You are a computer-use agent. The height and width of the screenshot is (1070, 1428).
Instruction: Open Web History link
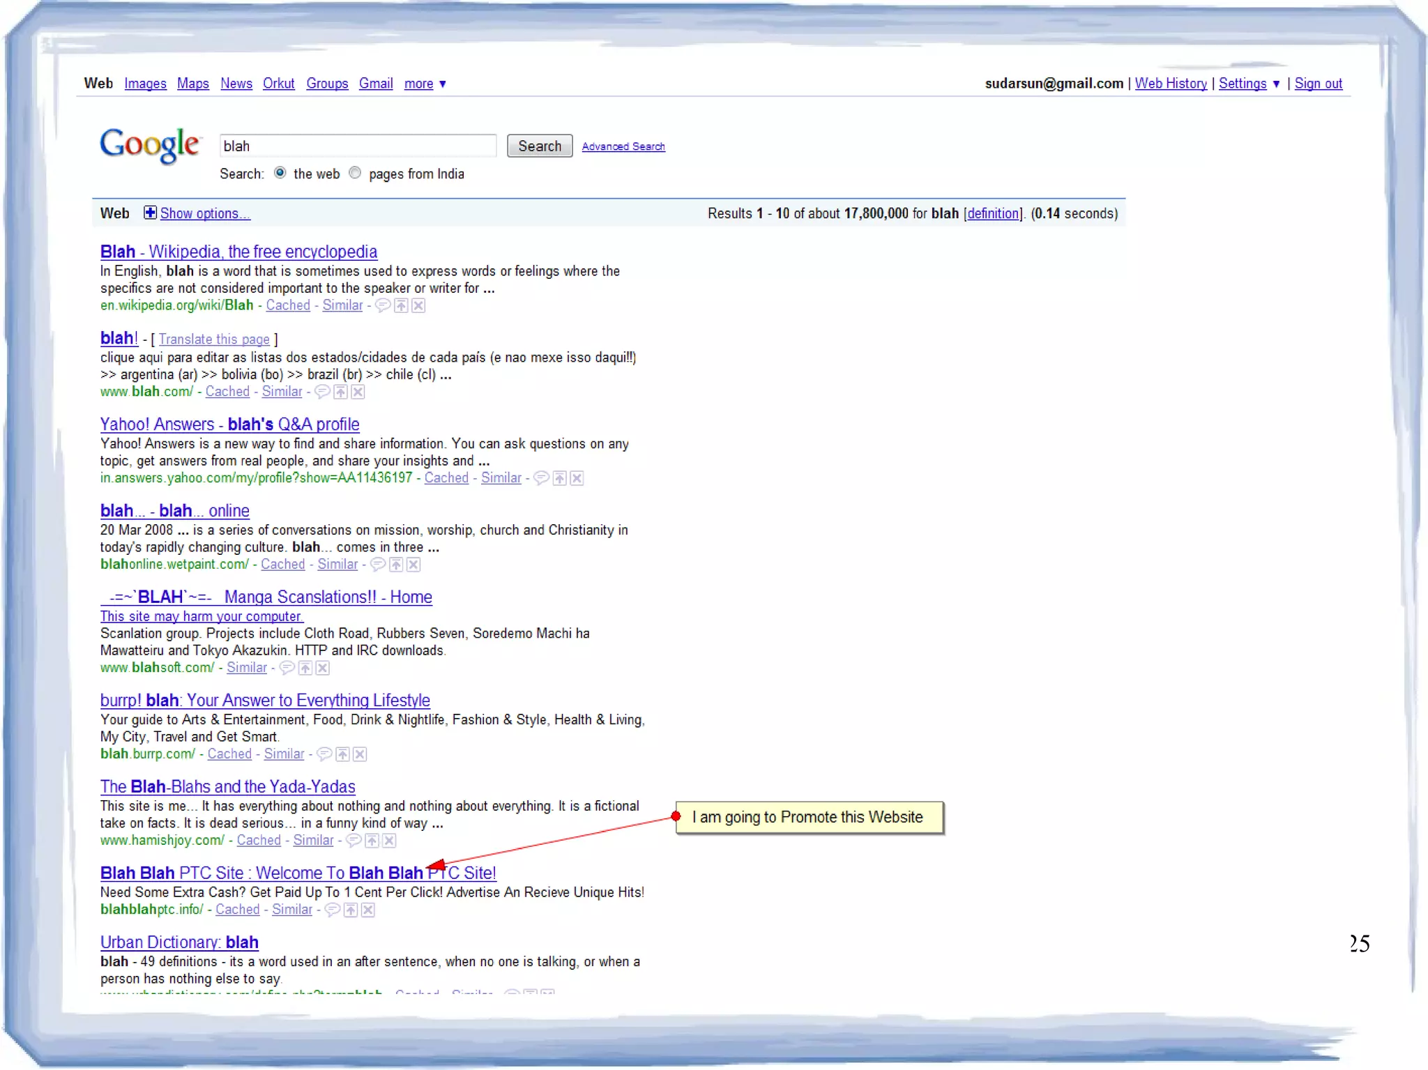click(x=1171, y=84)
